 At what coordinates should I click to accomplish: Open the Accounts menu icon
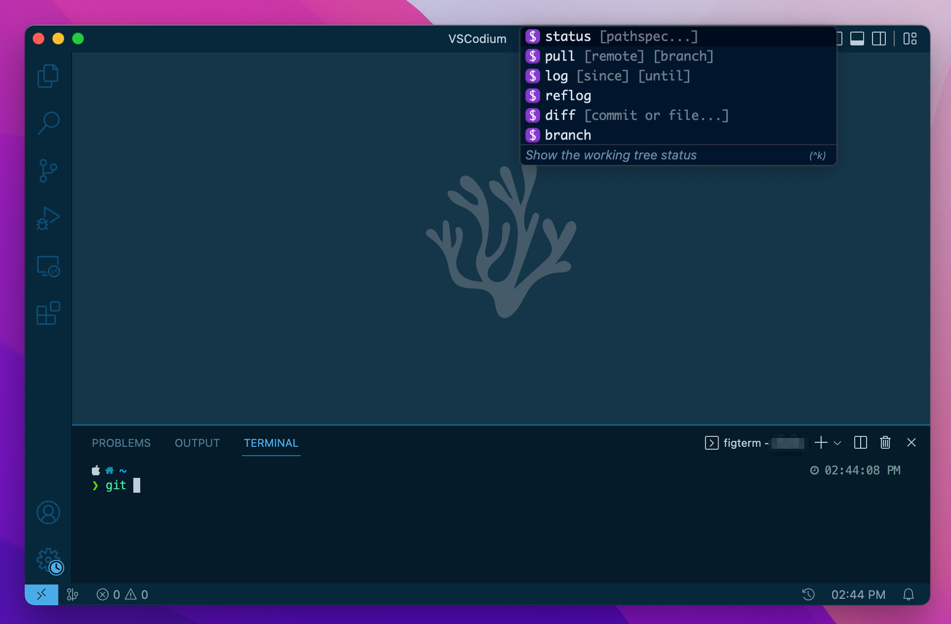tap(47, 512)
